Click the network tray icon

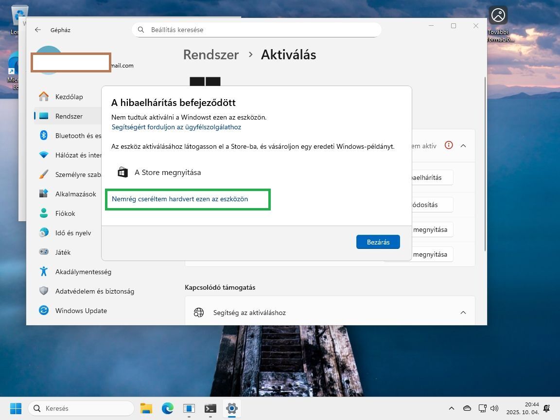tap(483, 408)
